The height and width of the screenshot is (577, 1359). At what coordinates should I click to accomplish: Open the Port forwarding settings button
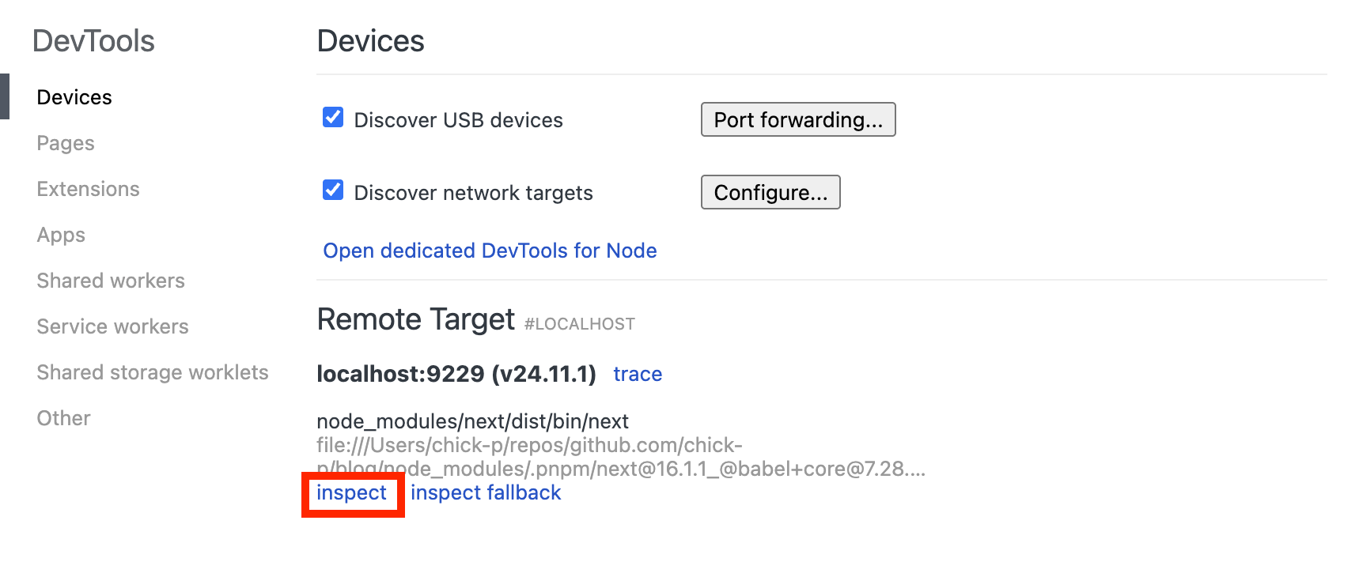[x=797, y=119]
